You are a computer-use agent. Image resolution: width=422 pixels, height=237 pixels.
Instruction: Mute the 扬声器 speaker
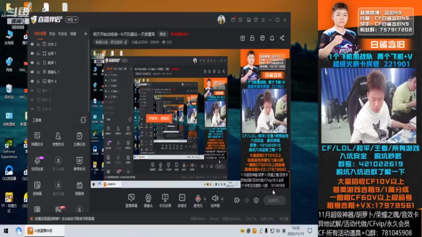pos(215,201)
